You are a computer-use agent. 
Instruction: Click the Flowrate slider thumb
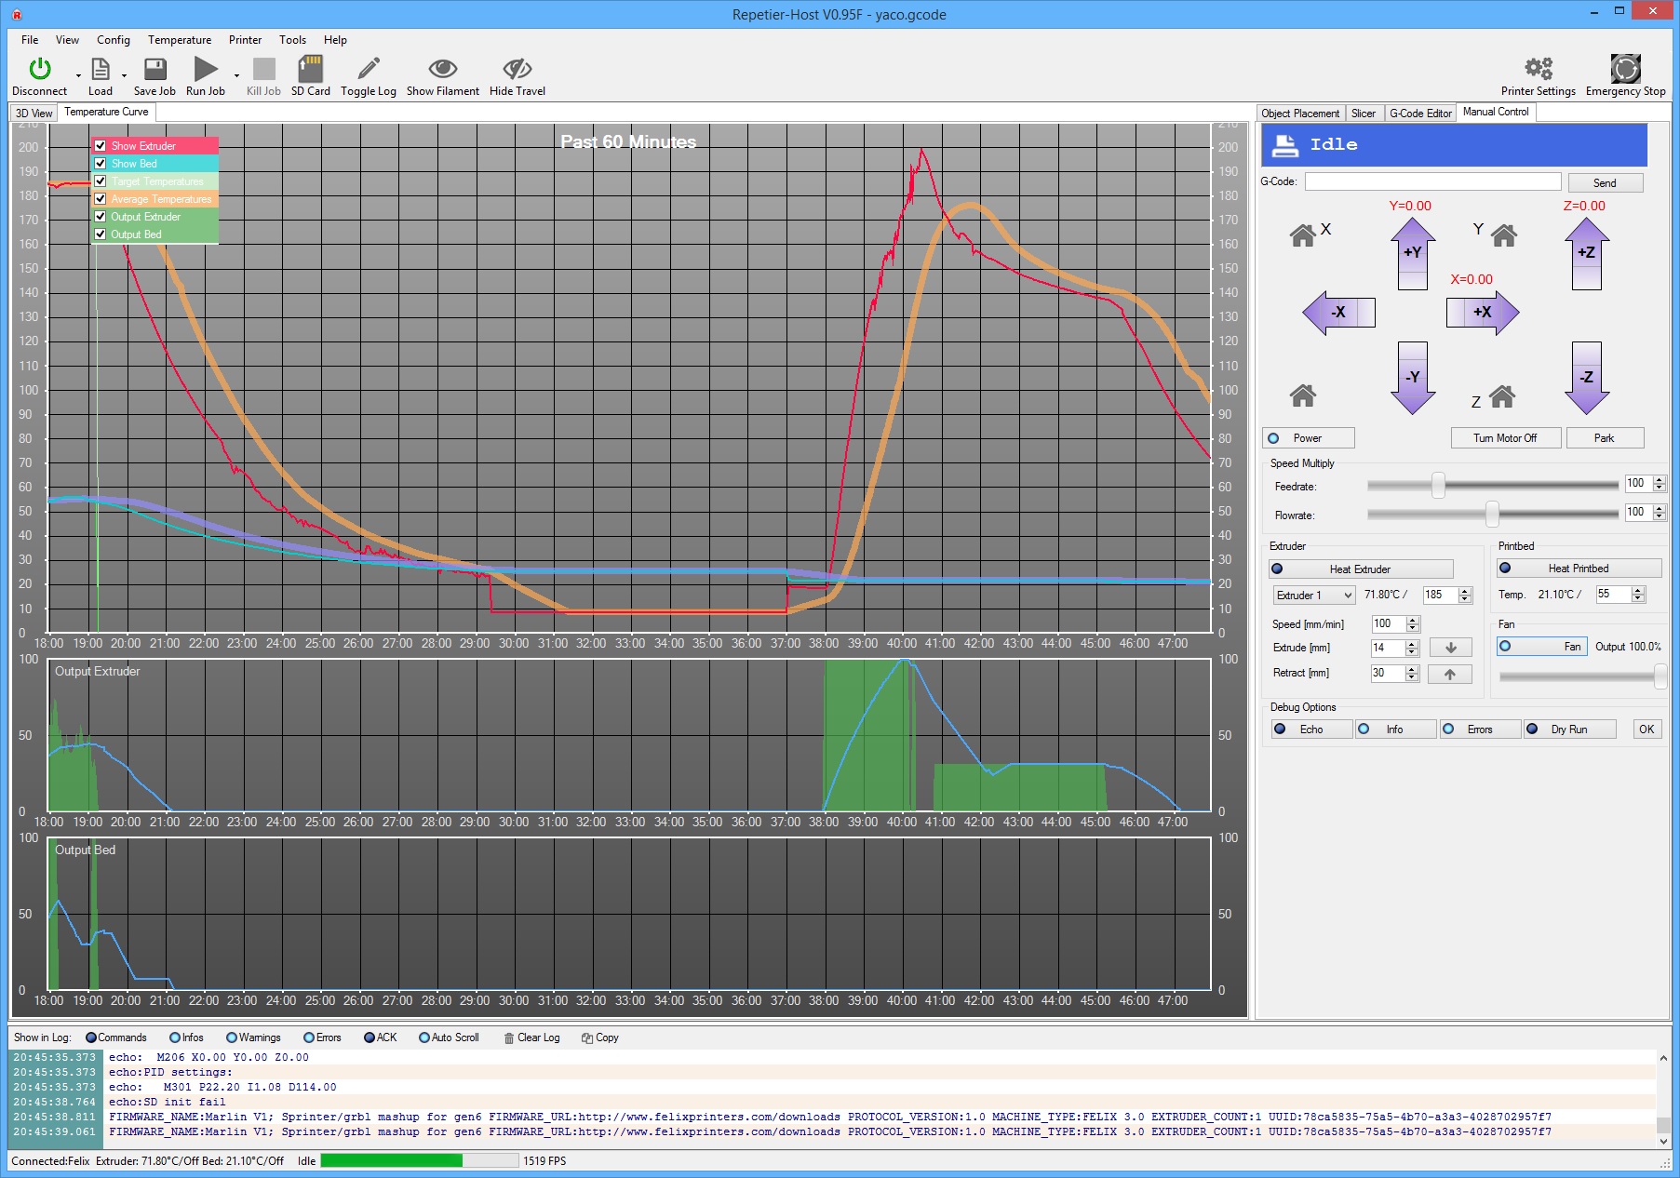[x=1492, y=514]
